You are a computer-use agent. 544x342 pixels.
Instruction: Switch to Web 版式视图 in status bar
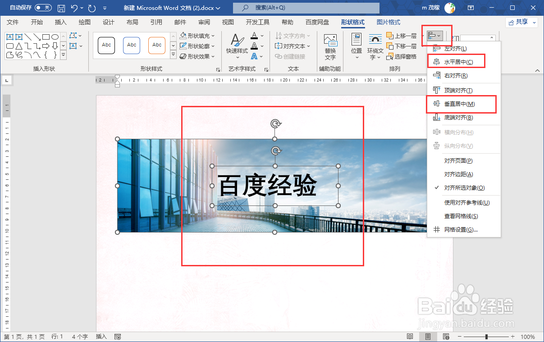click(446, 336)
